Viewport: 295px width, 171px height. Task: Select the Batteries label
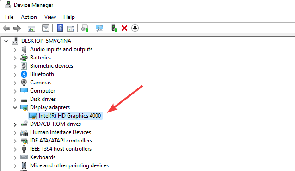(x=40, y=58)
